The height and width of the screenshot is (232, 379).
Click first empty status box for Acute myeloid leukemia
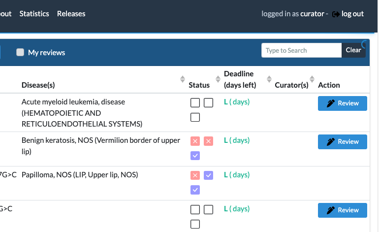click(x=195, y=102)
